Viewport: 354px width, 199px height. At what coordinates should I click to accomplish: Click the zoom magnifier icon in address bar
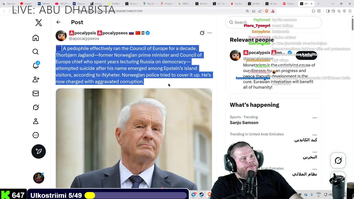click(247, 11)
